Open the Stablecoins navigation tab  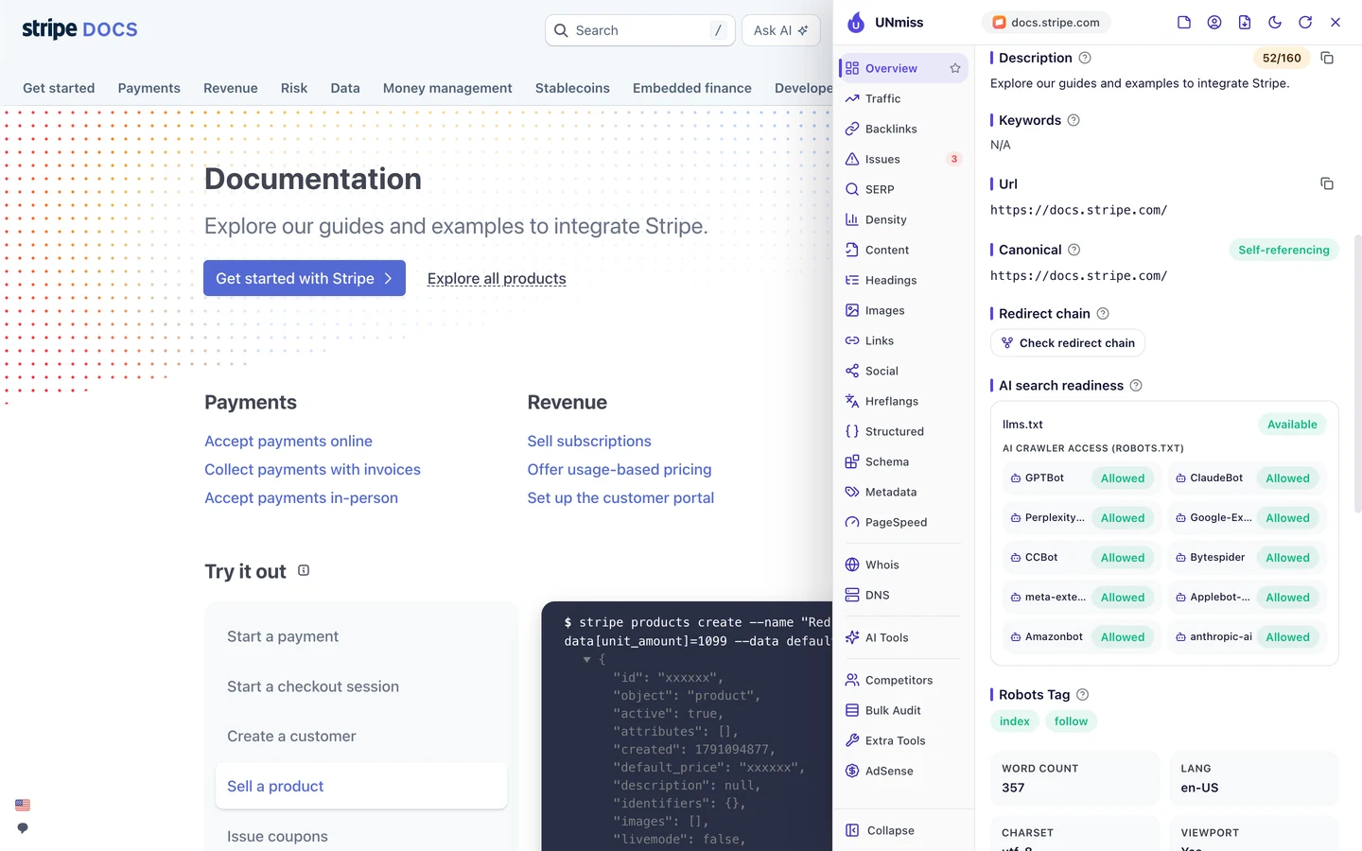tap(572, 88)
